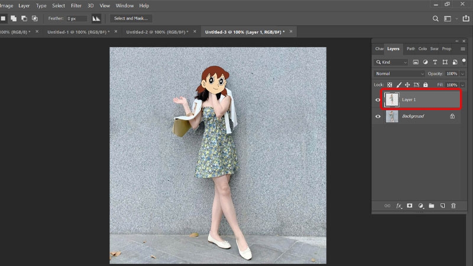Open the Kind filter type dropdown
473x266 pixels.
[x=391, y=62]
